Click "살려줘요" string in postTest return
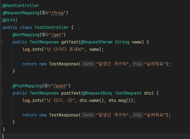This screenshot has width=190, height=139. click(x=155, y=115)
